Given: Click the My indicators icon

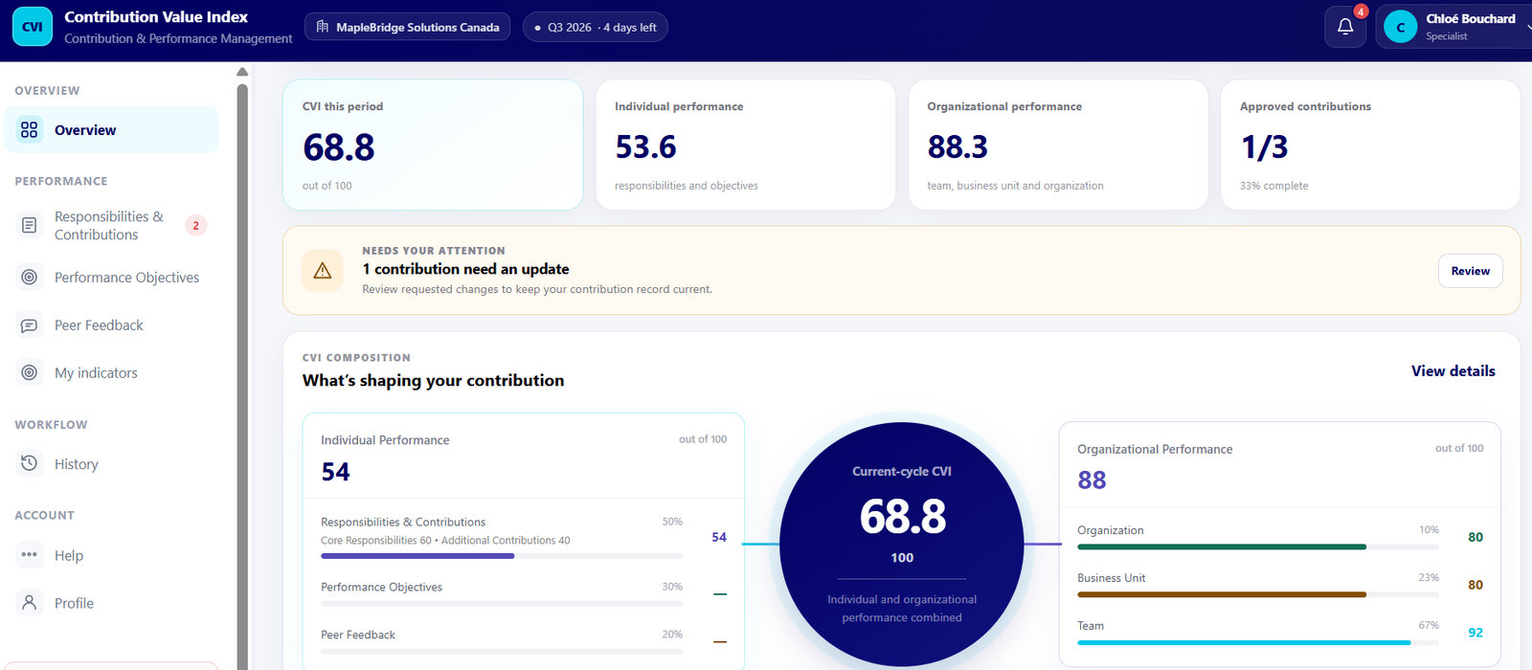Looking at the screenshot, I should (30, 373).
